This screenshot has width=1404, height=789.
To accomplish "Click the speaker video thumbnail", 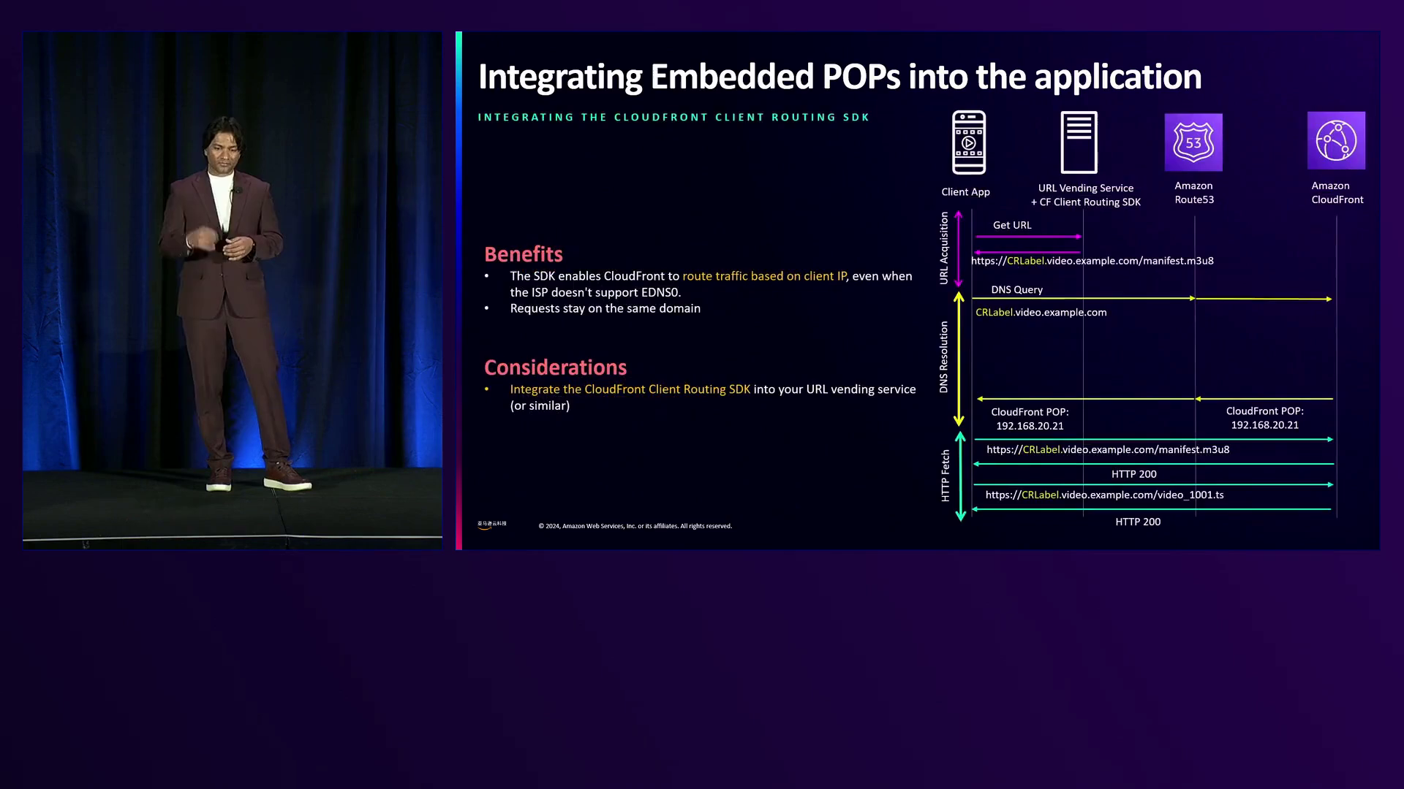I will pos(232,290).
